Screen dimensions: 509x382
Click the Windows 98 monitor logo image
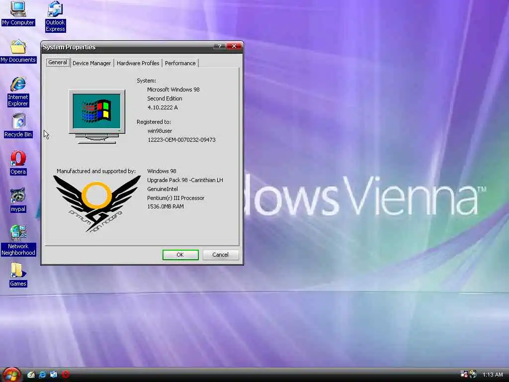pyautogui.click(x=97, y=116)
